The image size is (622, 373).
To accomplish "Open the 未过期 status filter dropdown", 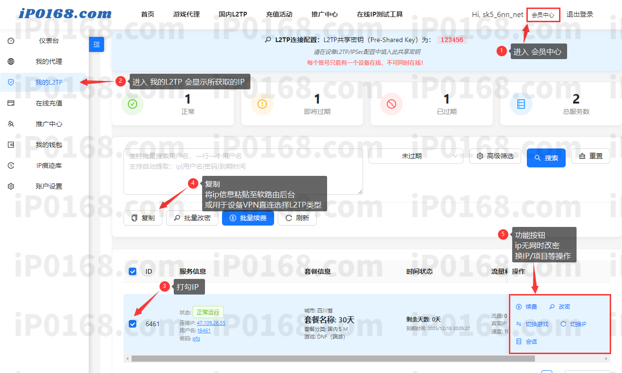I will click(415, 156).
